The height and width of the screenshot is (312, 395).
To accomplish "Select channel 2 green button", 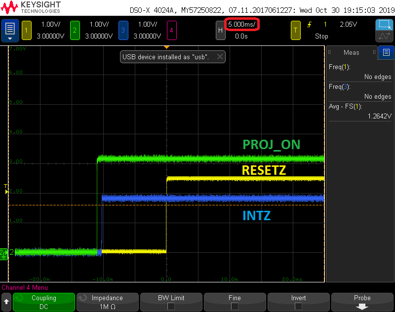I will [x=75, y=31].
